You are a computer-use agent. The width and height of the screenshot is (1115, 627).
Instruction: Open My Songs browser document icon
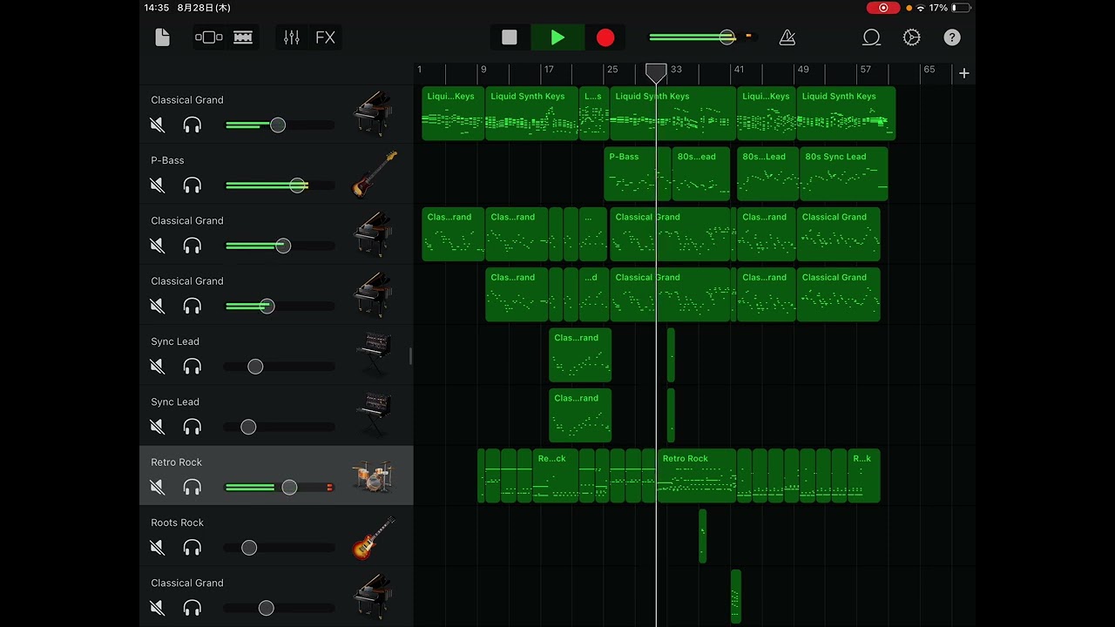162,37
